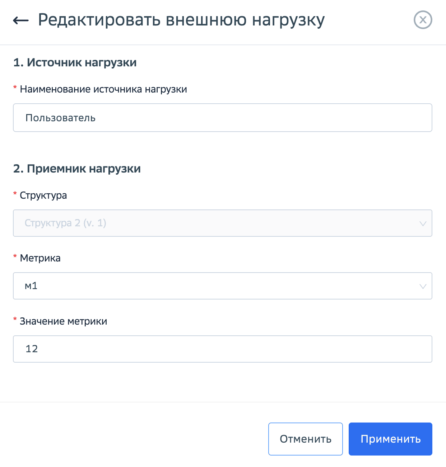Image resolution: width=446 pixels, height=467 pixels.
Task: Click the Структура field chevron
Action: (x=423, y=223)
